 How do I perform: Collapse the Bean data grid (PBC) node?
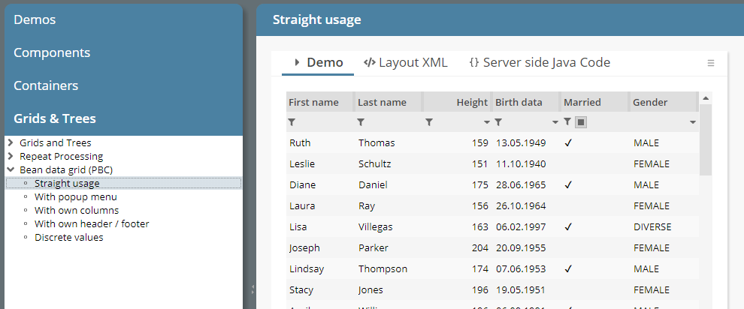[x=10, y=169]
